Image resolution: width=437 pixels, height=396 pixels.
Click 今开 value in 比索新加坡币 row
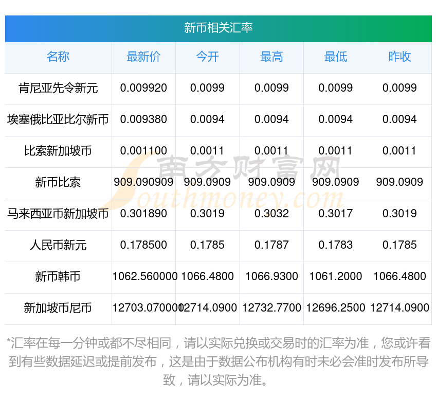tap(207, 151)
